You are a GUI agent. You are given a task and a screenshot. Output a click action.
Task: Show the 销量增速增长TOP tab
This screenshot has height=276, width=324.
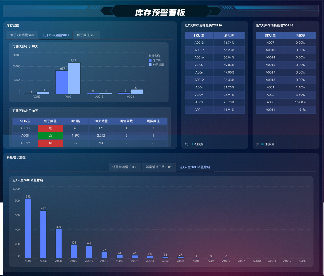125,167
